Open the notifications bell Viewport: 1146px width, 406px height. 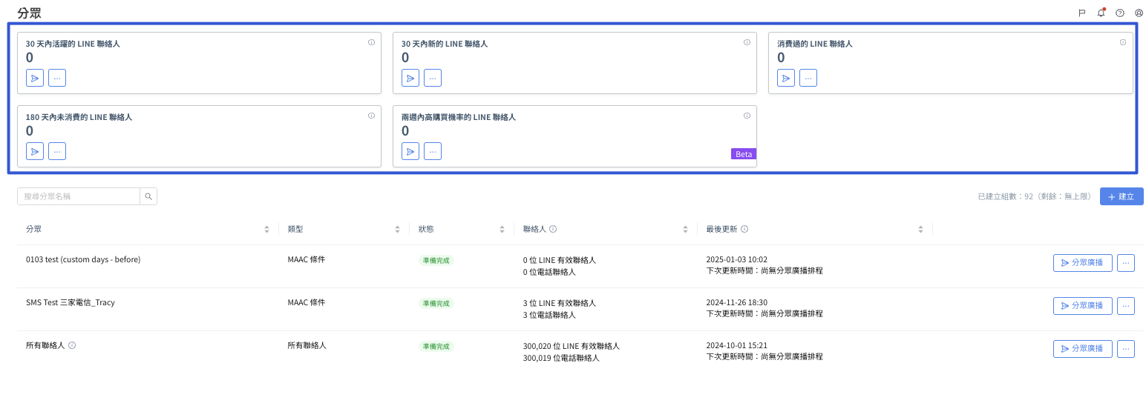pyautogui.click(x=1101, y=13)
